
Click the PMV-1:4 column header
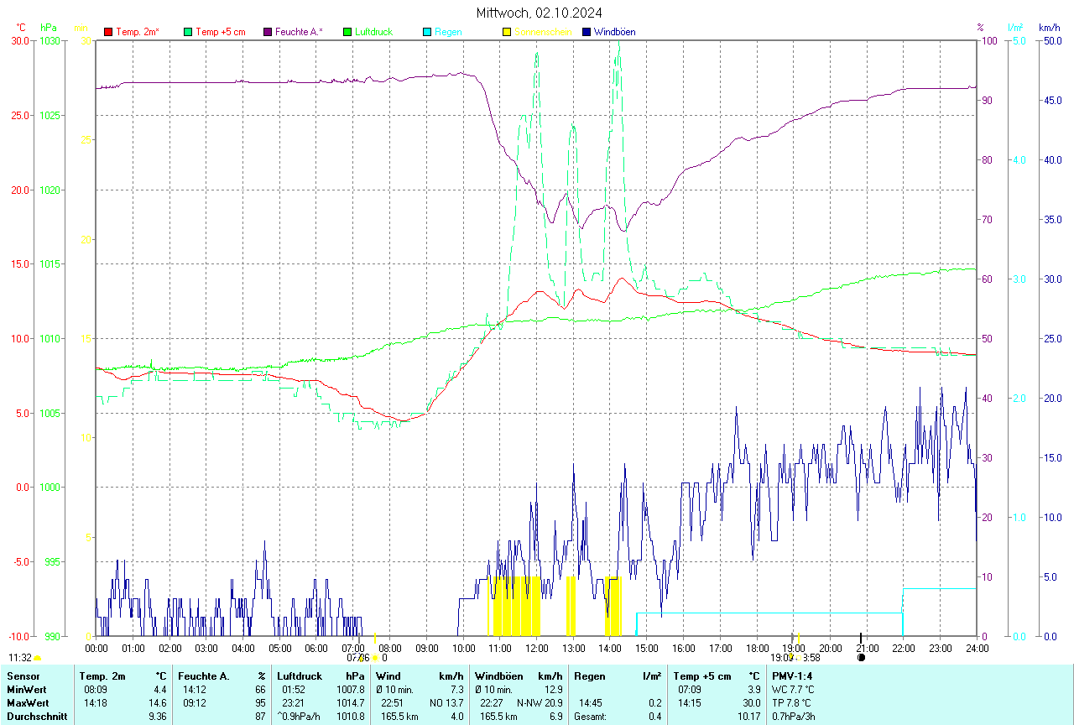coord(793,676)
